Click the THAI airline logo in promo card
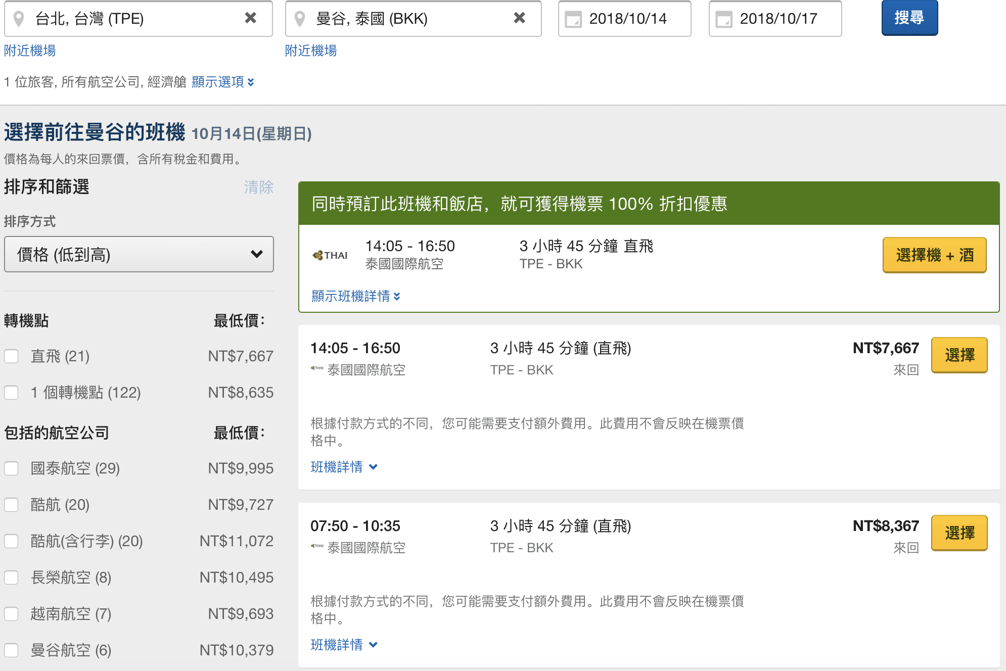Screen dimensions: 1006x671 [x=330, y=255]
